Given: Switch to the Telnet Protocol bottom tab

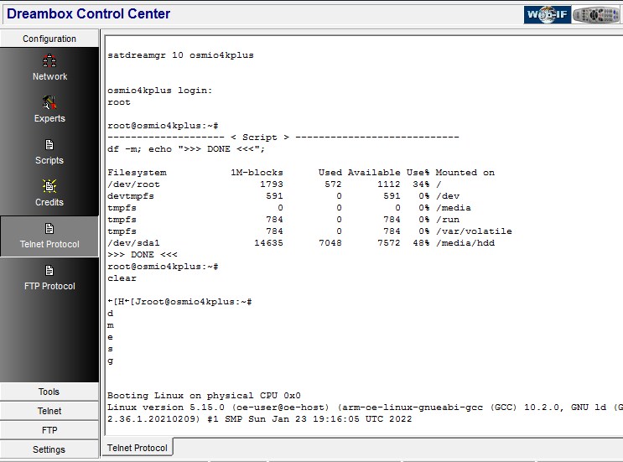Looking at the screenshot, I should [x=138, y=448].
